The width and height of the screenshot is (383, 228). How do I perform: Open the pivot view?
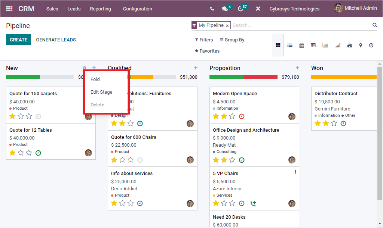(x=313, y=45)
